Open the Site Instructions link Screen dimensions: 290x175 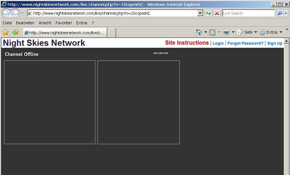[187, 43]
